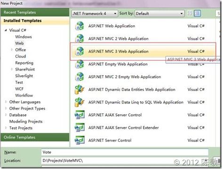Select 'ASP.NET AJAX Server Control Extender' name
The height and width of the screenshot is (169, 222).
(124, 128)
